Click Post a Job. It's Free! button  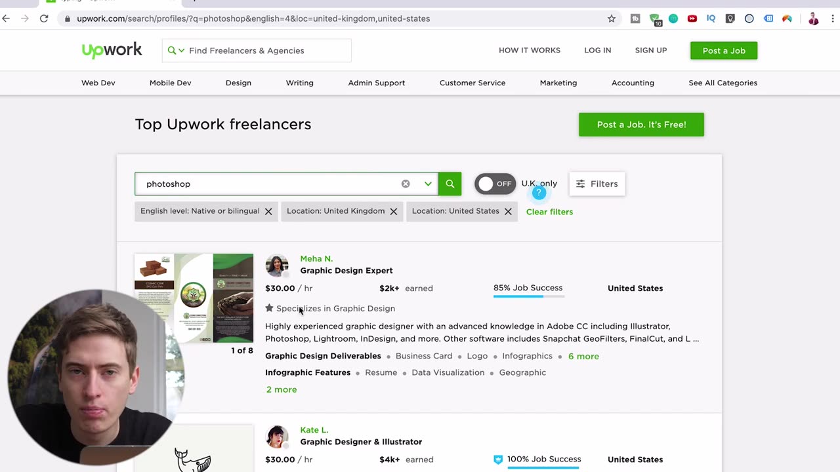(641, 125)
